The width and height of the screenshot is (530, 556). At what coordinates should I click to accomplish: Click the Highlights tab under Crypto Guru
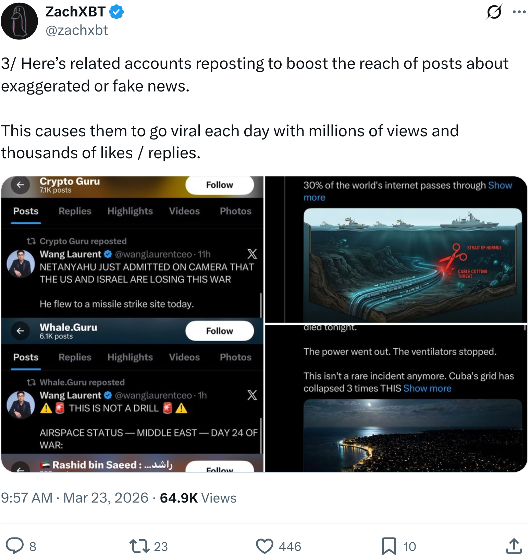click(130, 211)
